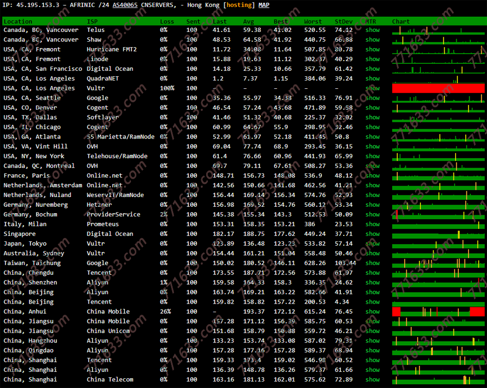
Task: Select the "Italy, Milan" location cell
Action: tap(25, 224)
